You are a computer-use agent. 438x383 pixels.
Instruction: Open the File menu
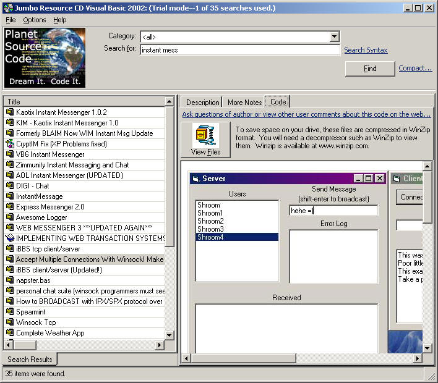coord(11,20)
